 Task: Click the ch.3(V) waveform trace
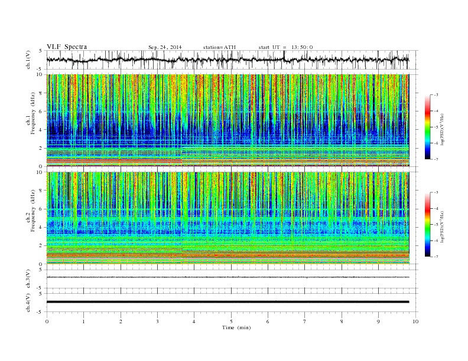tap(227, 277)
